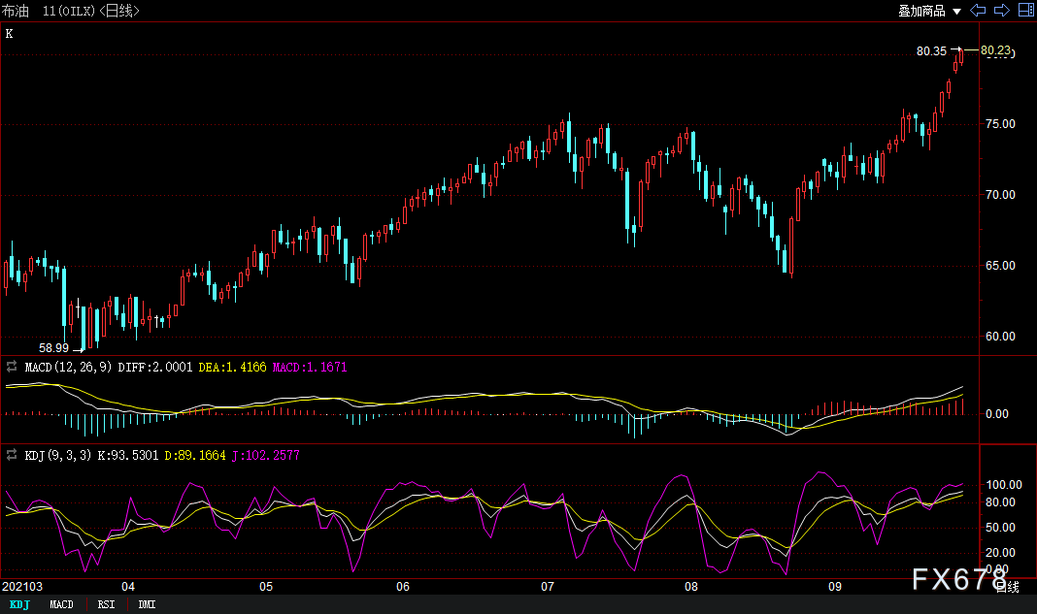
Task: Click the KDJ 20.00 axis label
Action: (x=1001, y=553)
